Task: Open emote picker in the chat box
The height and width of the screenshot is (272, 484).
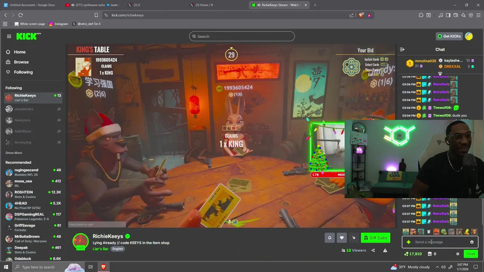Action: click(x=472, y=242)
